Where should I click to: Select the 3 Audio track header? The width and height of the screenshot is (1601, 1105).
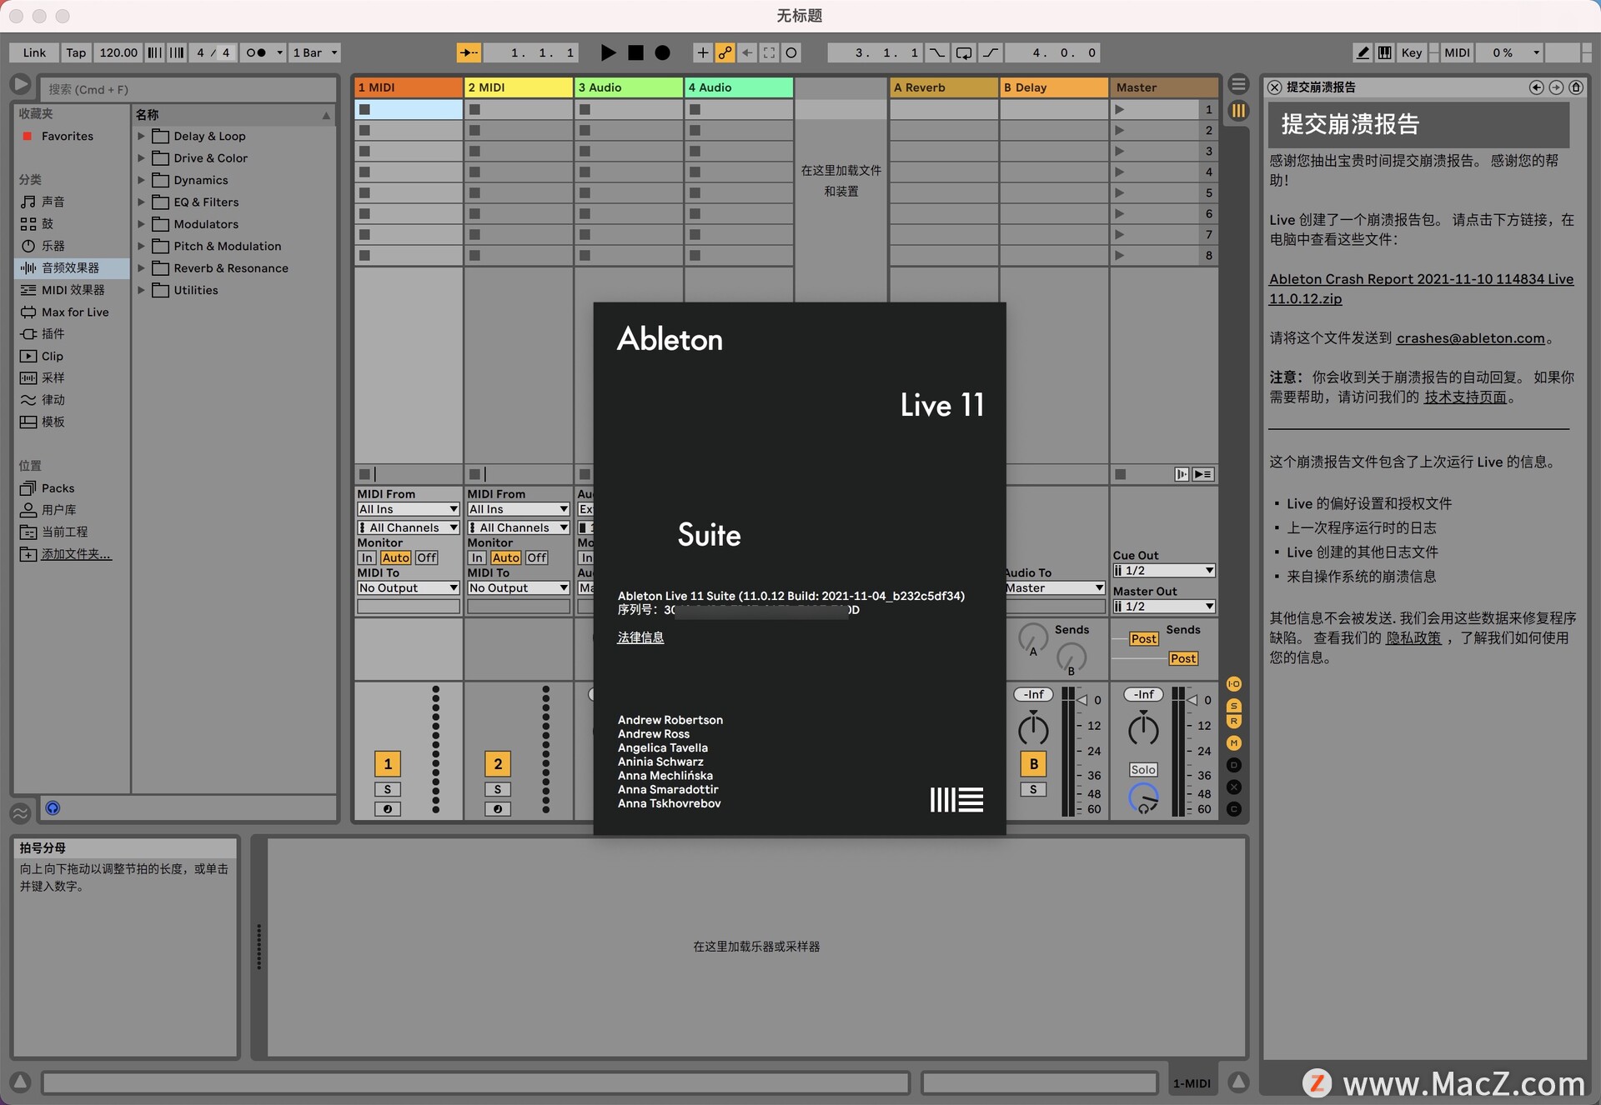pyautogui.click(x=629, y=87)
